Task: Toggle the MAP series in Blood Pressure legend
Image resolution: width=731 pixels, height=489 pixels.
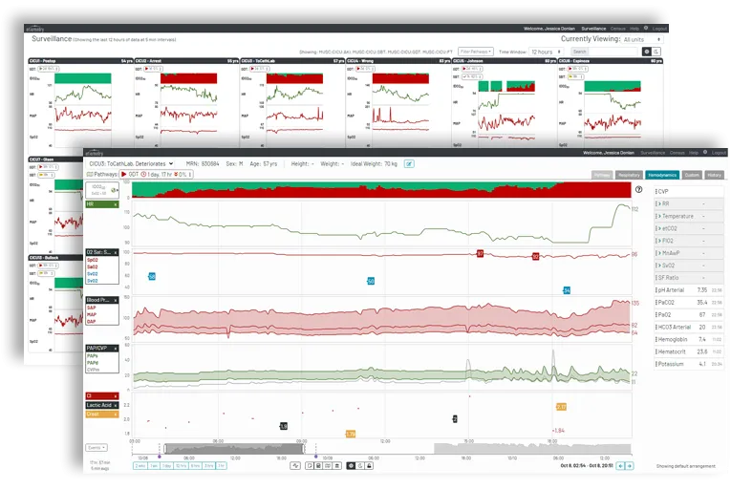Action: 92,314
